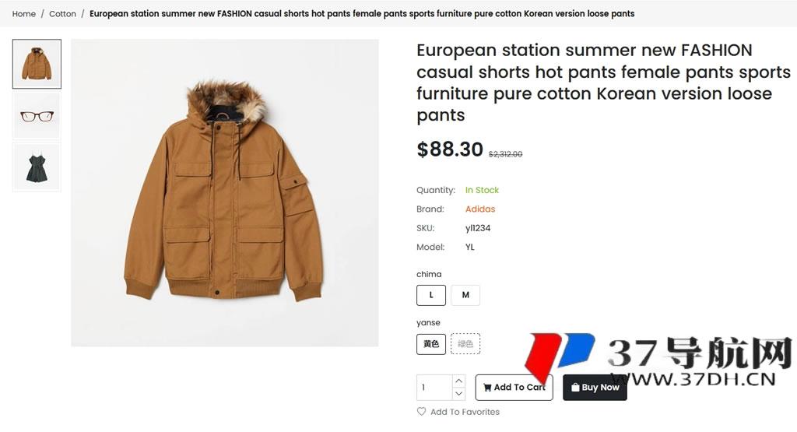Show the jacket thumbnail image

click(37, 64)
